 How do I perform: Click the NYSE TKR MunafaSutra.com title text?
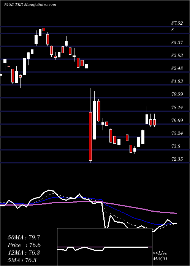30,5
